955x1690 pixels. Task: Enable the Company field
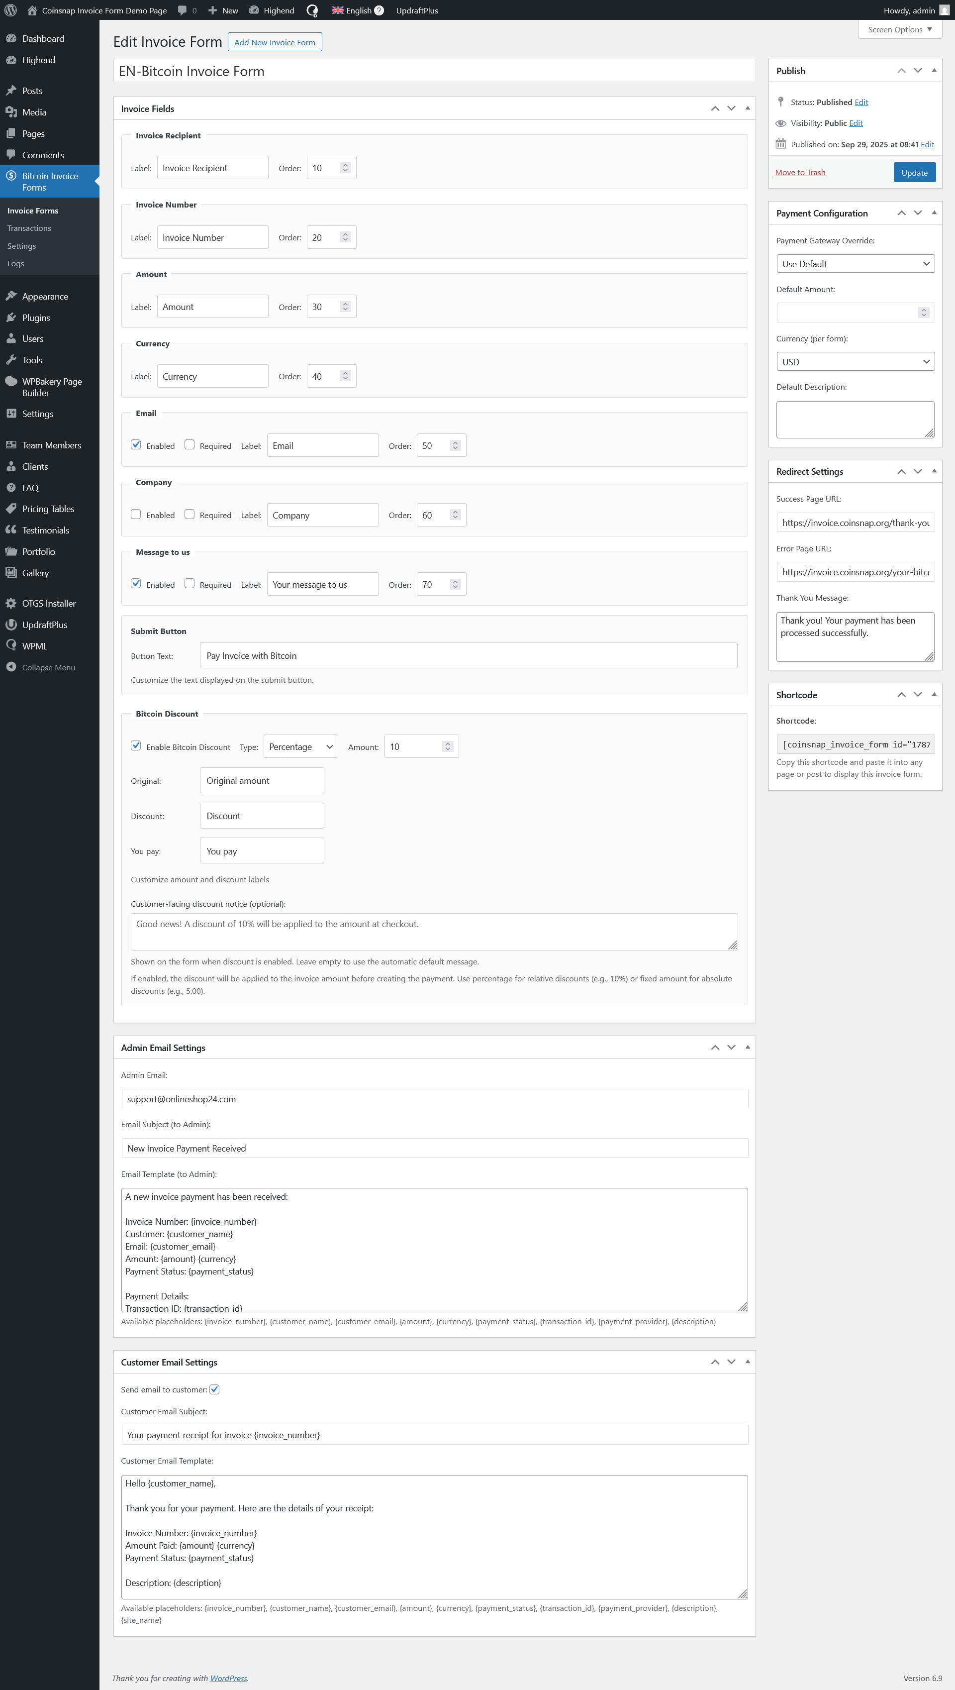pyautogui.click(x=136, y=515)
